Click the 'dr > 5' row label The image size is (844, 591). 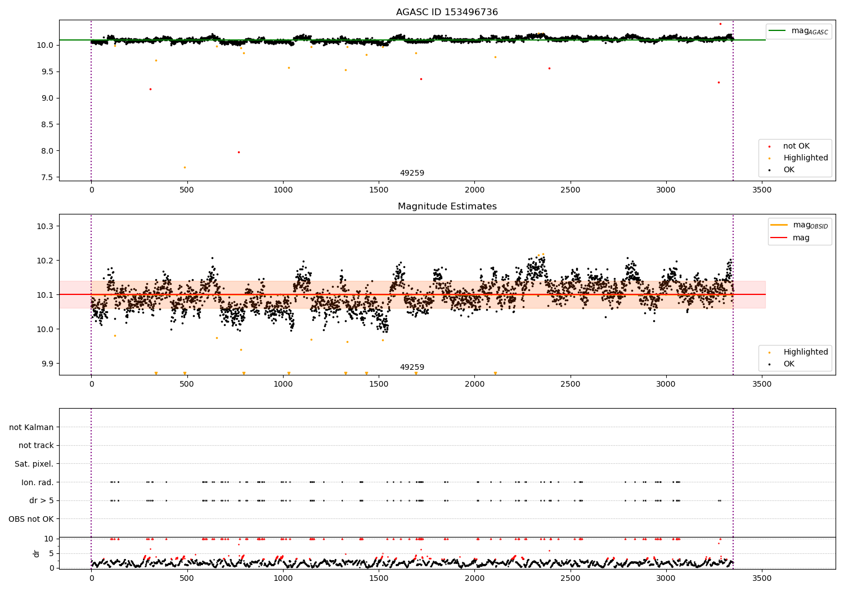pos(42,500)
